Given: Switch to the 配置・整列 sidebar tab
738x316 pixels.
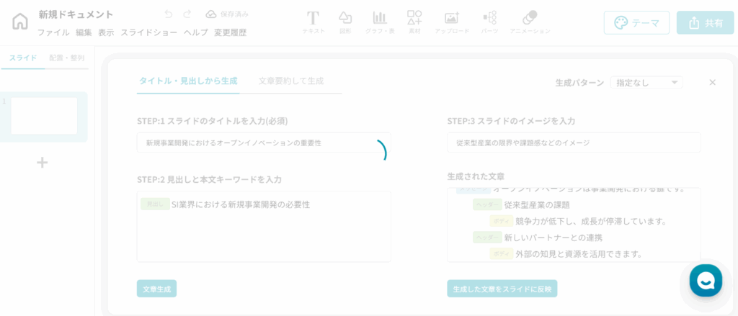Looking at the screenshot, I should [x=67, y=58].
